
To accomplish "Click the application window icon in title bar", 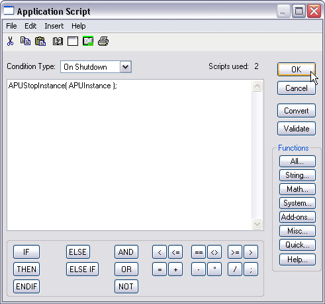I will (9, 11).
